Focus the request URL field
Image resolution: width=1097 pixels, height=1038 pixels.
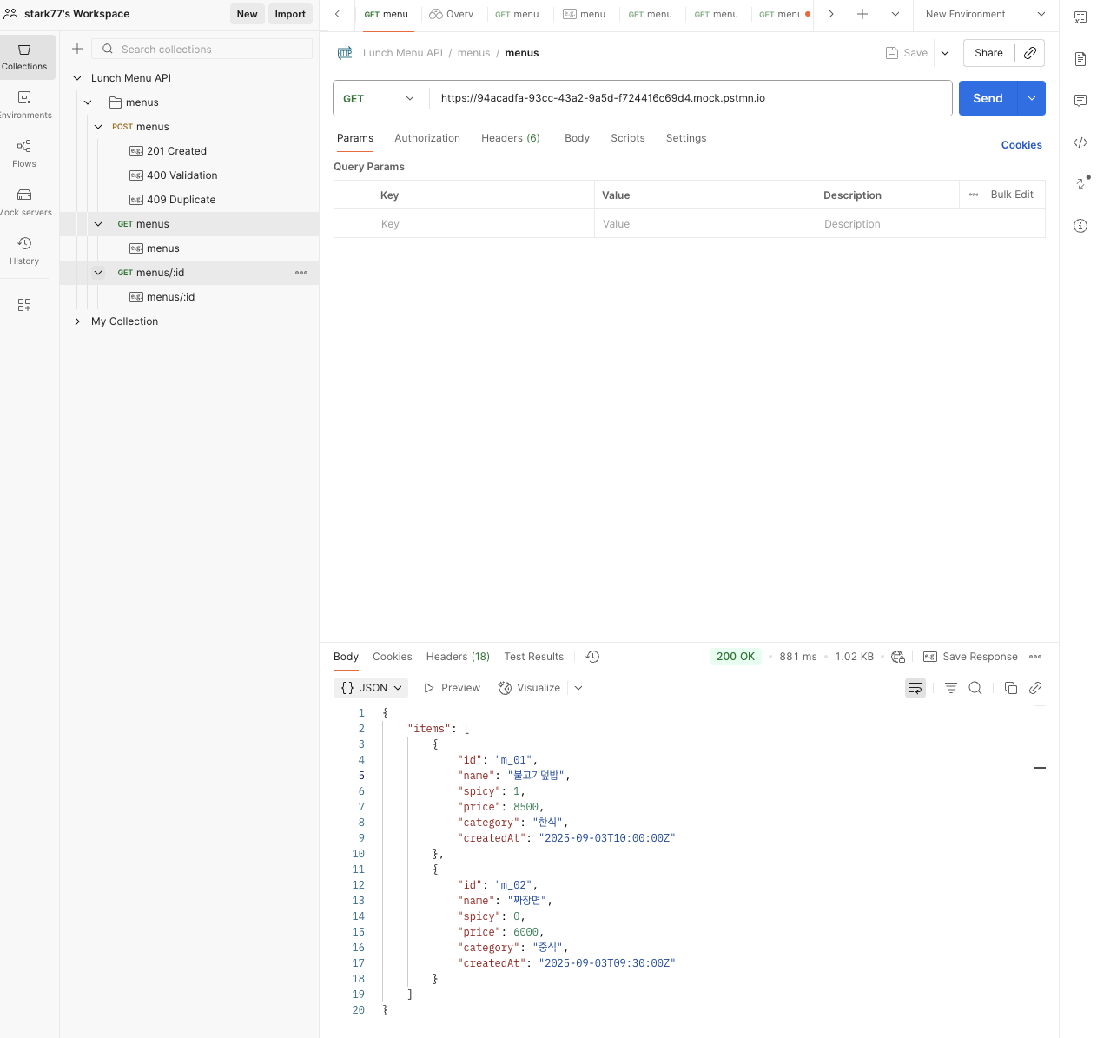coord(691,98)
